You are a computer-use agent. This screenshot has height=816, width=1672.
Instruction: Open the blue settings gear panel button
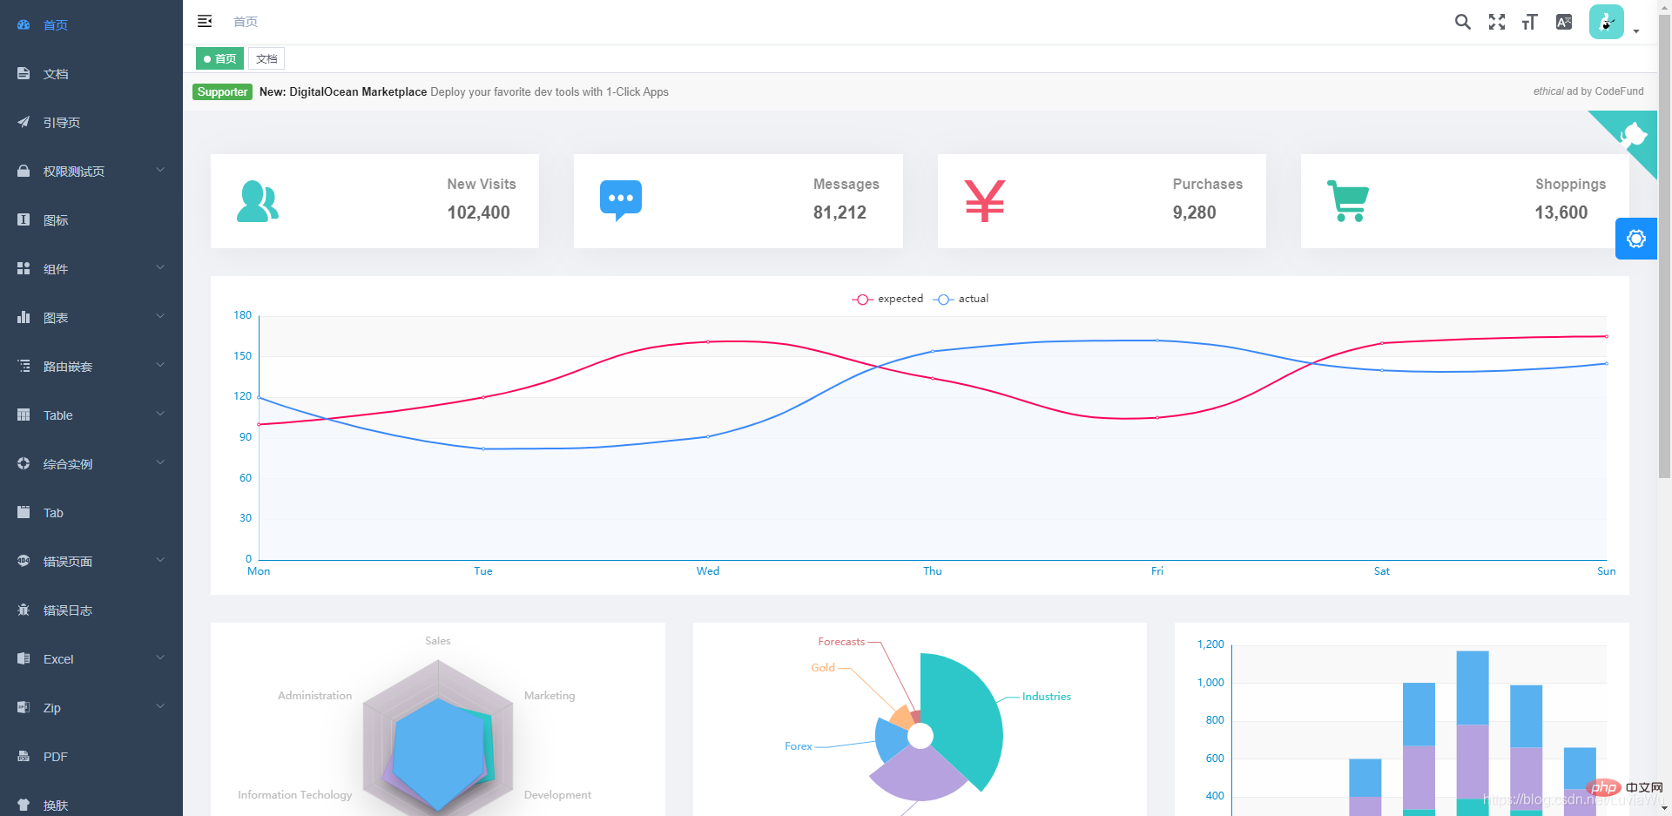1636,239
